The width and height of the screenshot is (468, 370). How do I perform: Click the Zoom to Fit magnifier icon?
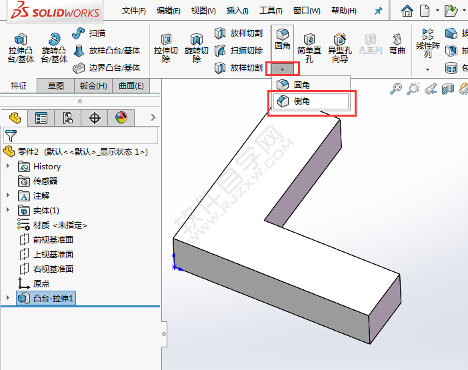click(396, 88)
